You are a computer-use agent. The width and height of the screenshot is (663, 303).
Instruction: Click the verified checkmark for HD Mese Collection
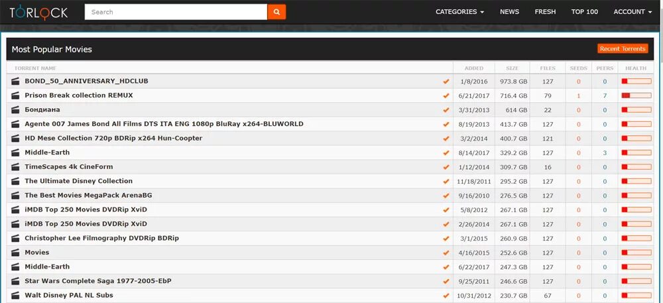click(x=446, y=139)
